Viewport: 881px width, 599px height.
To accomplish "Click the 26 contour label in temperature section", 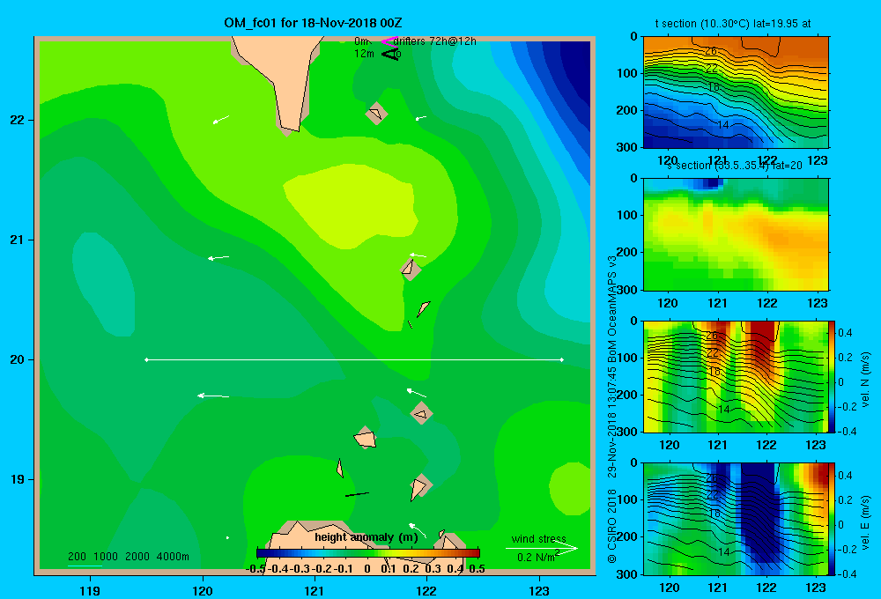I will tap(711, 50).
